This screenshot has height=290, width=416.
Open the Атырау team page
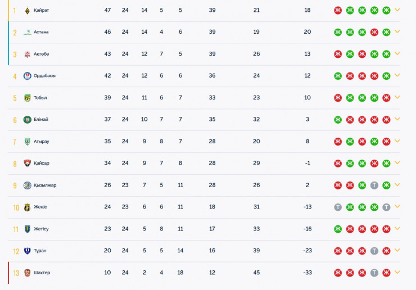tap(41, 142)
